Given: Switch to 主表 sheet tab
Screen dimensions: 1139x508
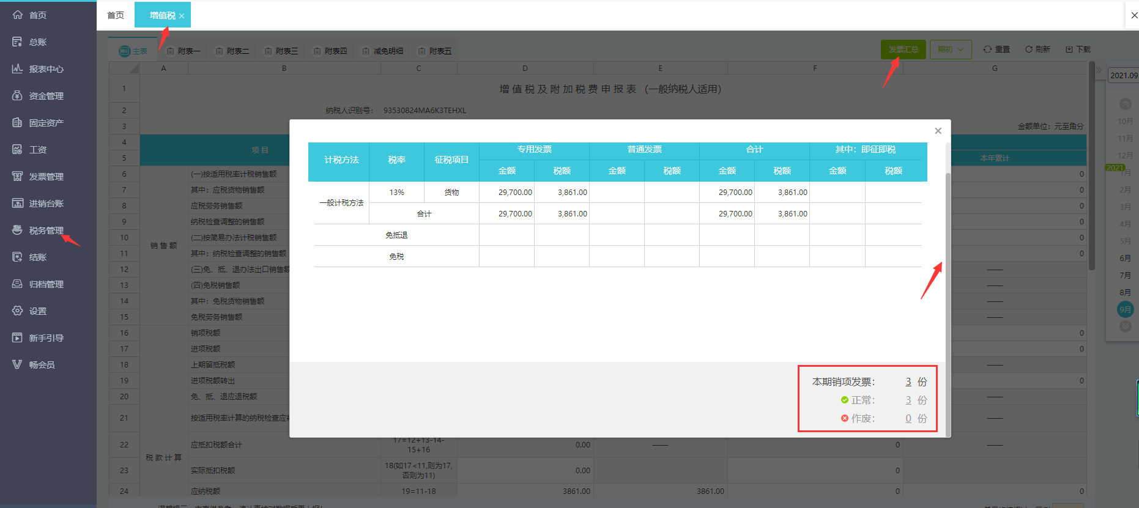Looking at the screenshot, I should tap(133, 51).
